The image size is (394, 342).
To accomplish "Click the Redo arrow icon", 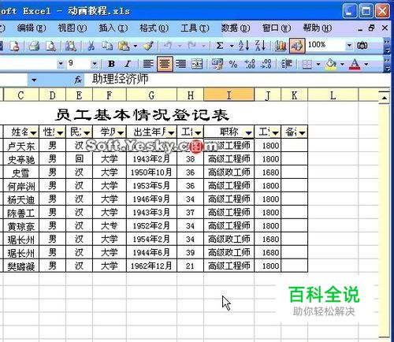I will click(x=191, y=46).
